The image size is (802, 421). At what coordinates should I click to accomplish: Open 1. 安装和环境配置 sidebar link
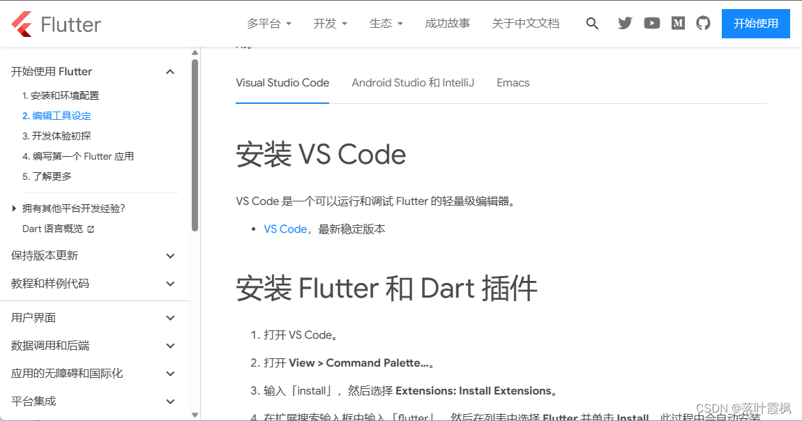pos(61,95)
